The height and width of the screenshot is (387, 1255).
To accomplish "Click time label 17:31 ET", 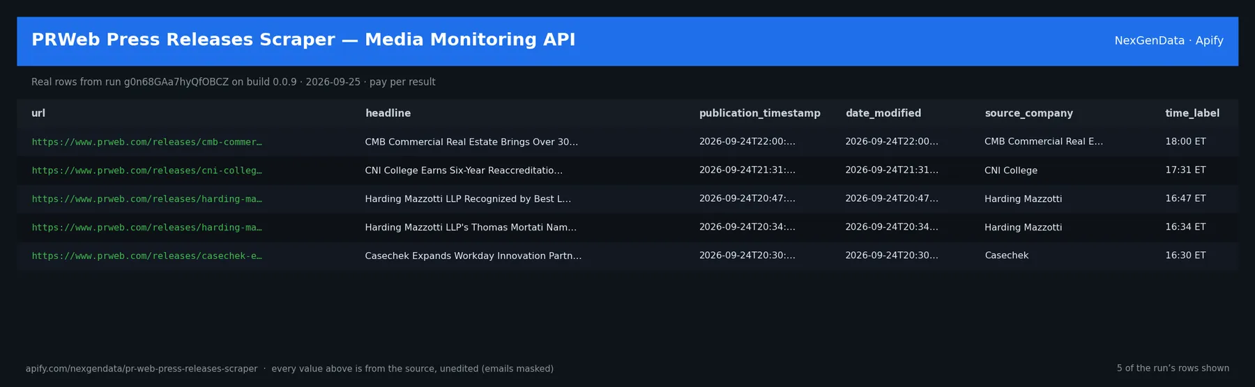I will (x=1185, y=171).
